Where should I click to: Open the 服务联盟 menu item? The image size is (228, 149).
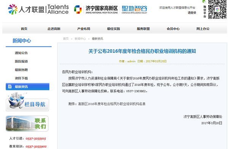point(143,29)
